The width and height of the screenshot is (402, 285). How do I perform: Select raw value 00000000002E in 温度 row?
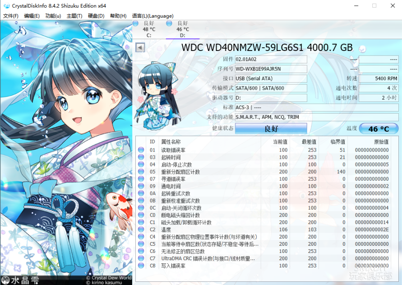tap(372, 230)
